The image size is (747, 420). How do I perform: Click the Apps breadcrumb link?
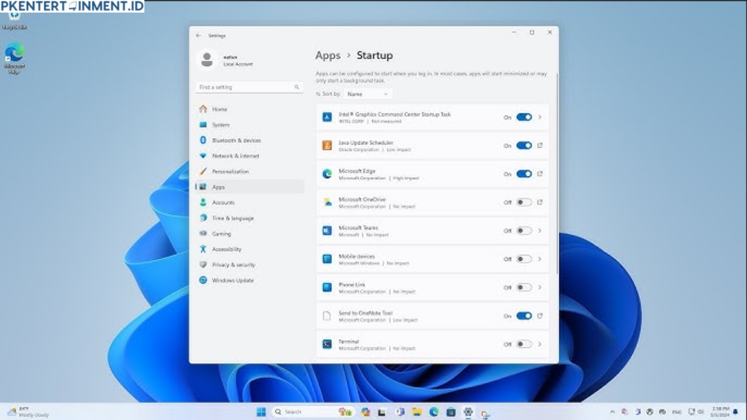click(328, 55)
